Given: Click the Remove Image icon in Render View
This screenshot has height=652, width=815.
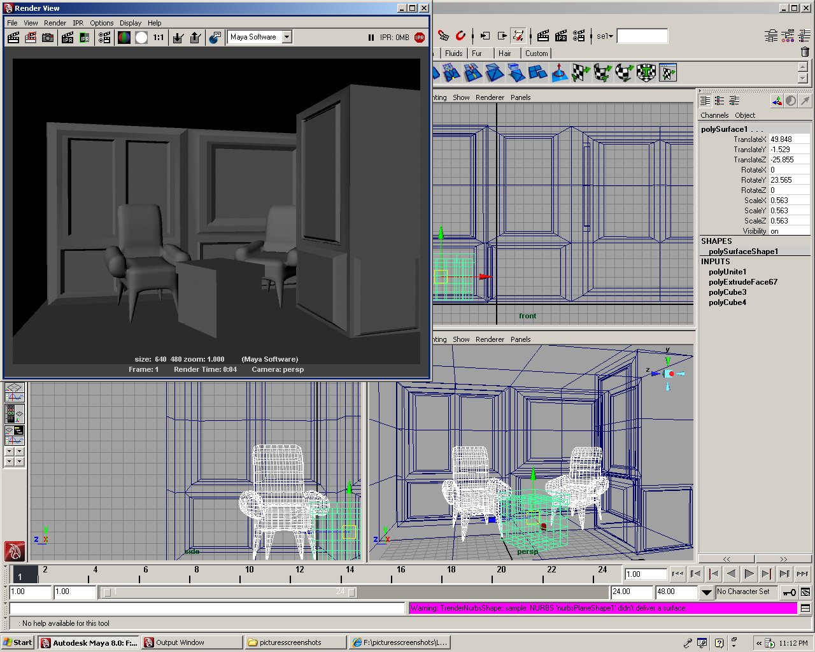Looking at the screenshot, I should [x=195, y=38].
